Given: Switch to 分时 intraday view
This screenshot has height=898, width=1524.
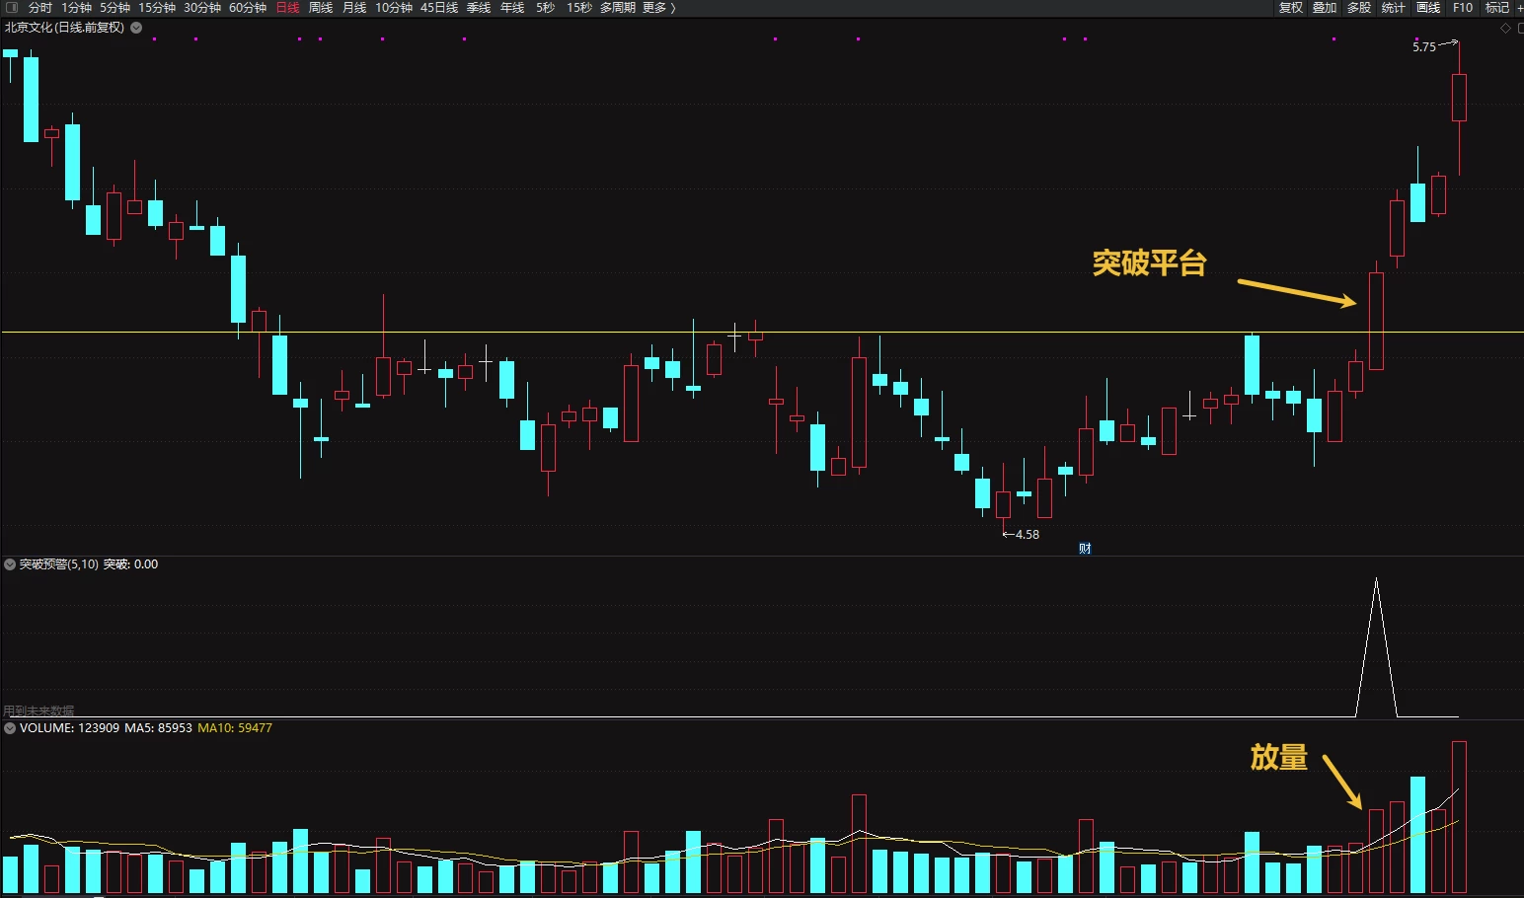Looking at the screenshot, I should (40, 7).
